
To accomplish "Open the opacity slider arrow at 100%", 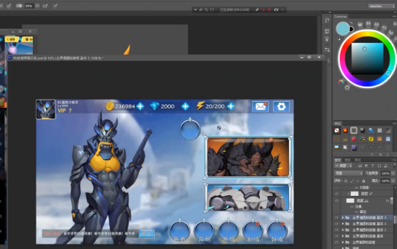I will [393, 174].
